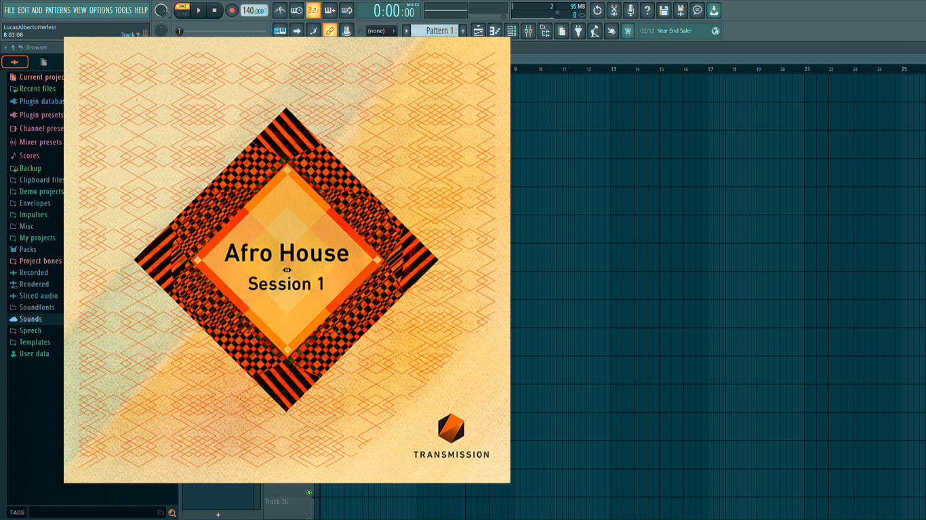Toggle blend recording loop icon
Image resolution: width=926 pixels, height=520 pixels.
coord(346,10)
